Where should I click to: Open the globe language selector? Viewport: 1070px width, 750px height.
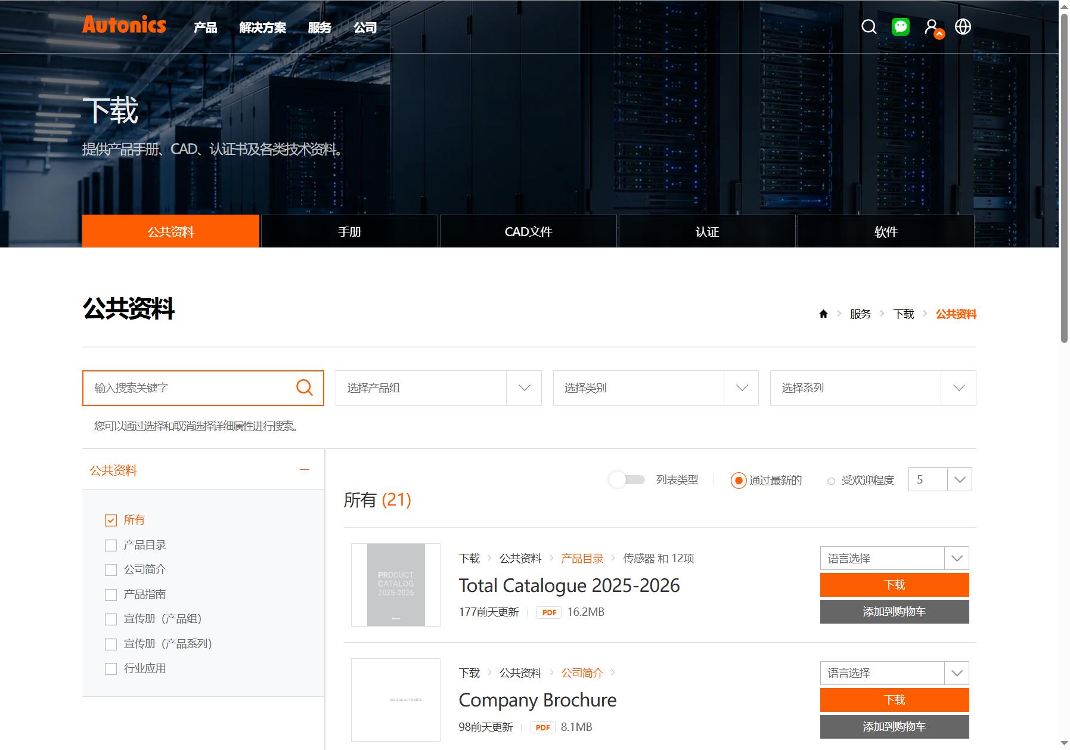pos(963,27)
